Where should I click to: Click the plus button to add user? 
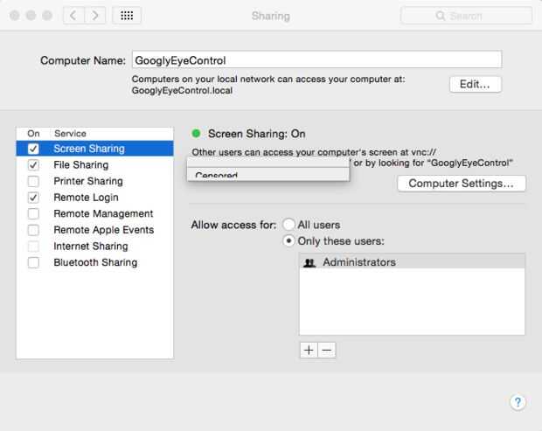[x=309, y=350]
